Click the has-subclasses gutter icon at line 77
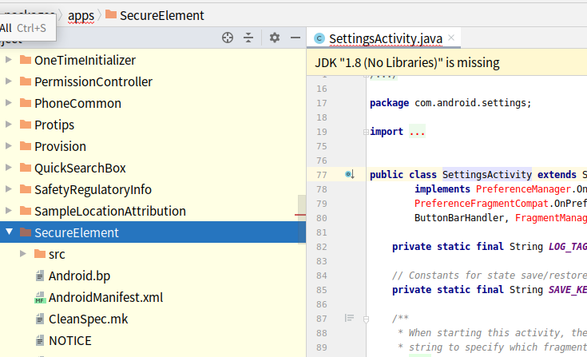This screenshot has height=357, width=587. click(x=350, y=174)
